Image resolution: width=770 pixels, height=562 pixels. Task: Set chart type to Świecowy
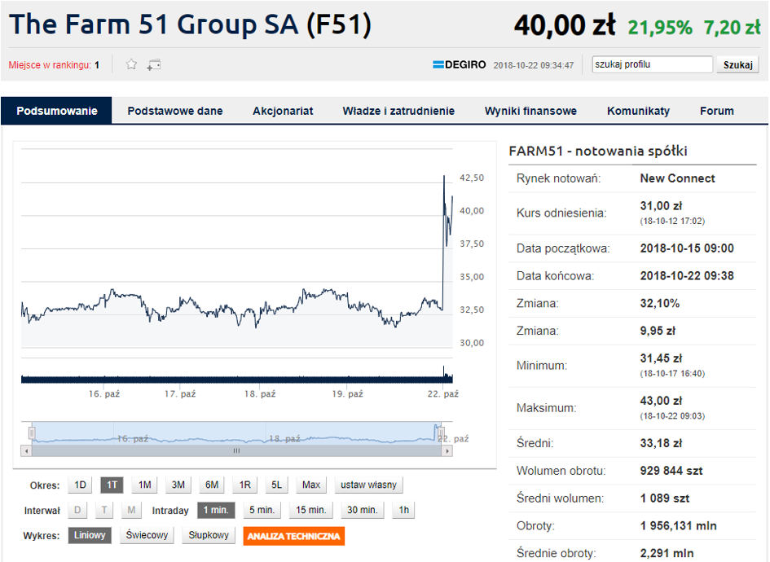coord(147,535)
